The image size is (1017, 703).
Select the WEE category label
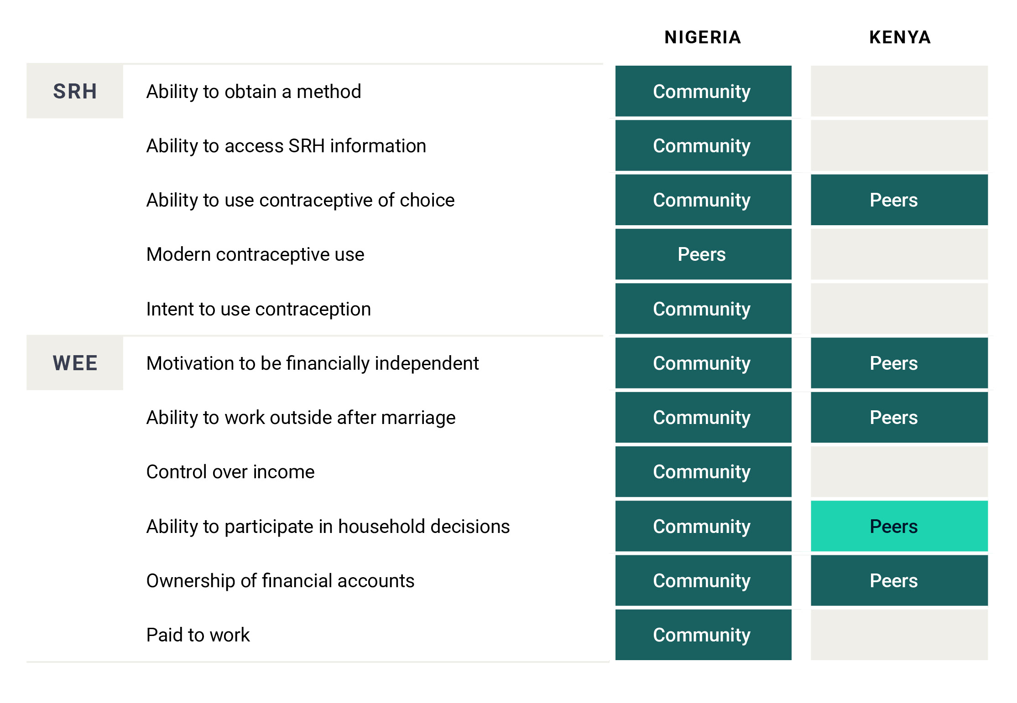75,363
